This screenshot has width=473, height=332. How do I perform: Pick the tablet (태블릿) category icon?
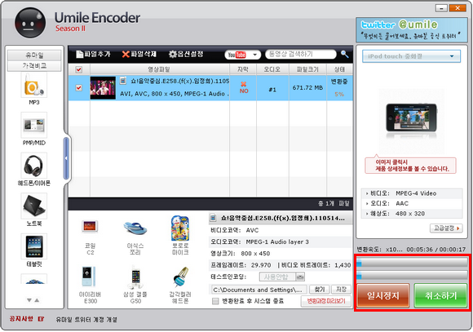[34, 246]
